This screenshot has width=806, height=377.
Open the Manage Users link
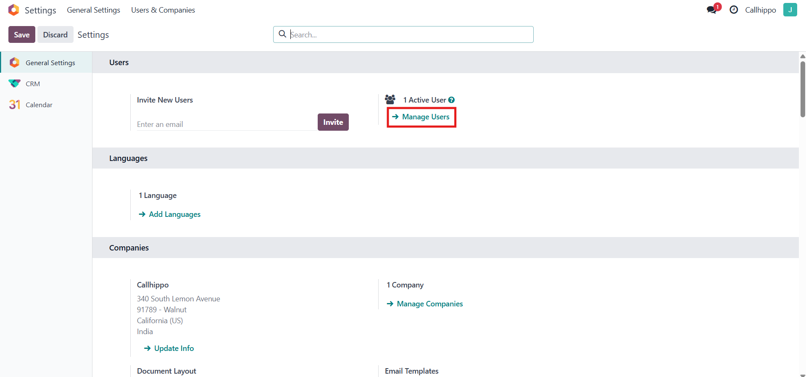pos(426,117)
